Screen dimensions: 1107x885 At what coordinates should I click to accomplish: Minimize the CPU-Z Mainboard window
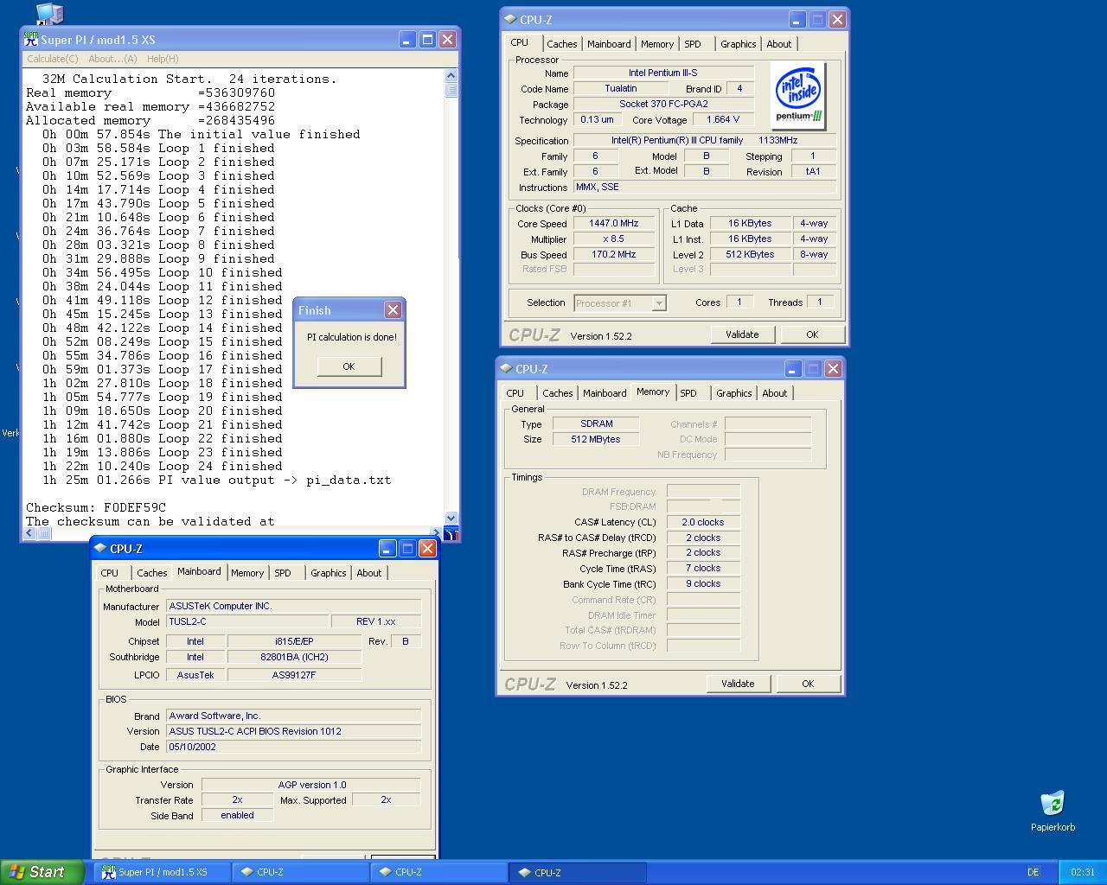tap(387, 548)
